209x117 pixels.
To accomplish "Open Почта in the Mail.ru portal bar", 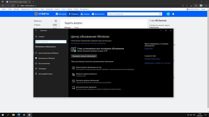I will coord(10,9).
